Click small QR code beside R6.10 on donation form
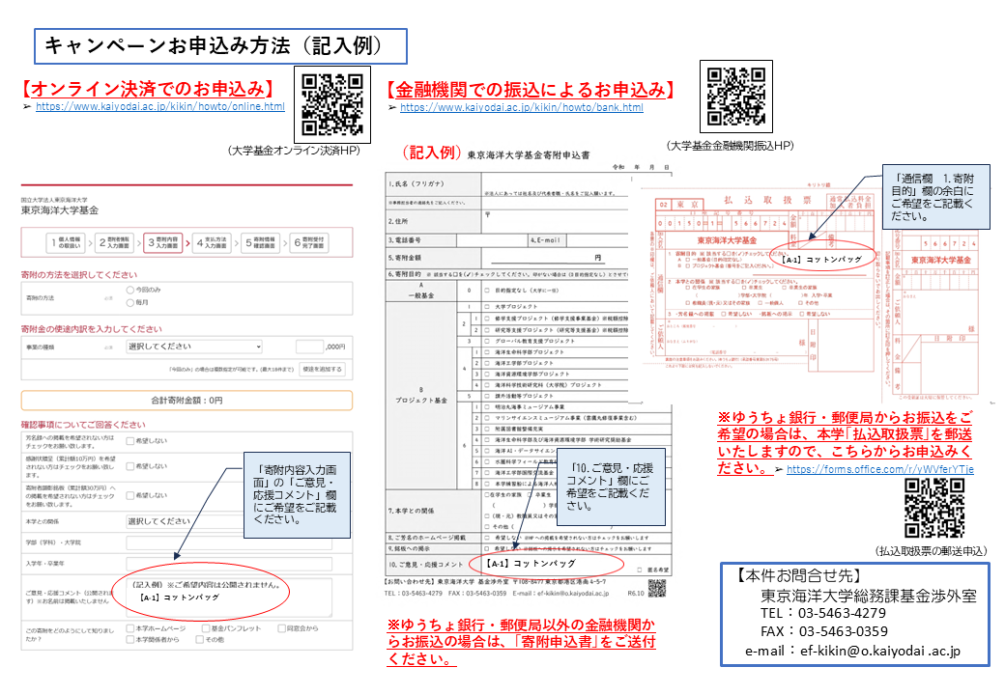1005x695 pixels. pyautogui.click(x=657, y=588)
